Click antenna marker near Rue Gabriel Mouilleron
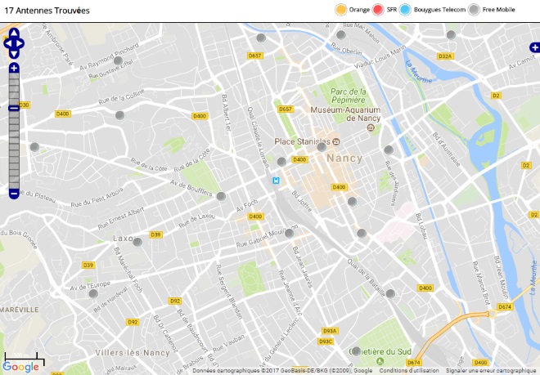Screen dimensions: 540x375 click(x=289, y=233)
